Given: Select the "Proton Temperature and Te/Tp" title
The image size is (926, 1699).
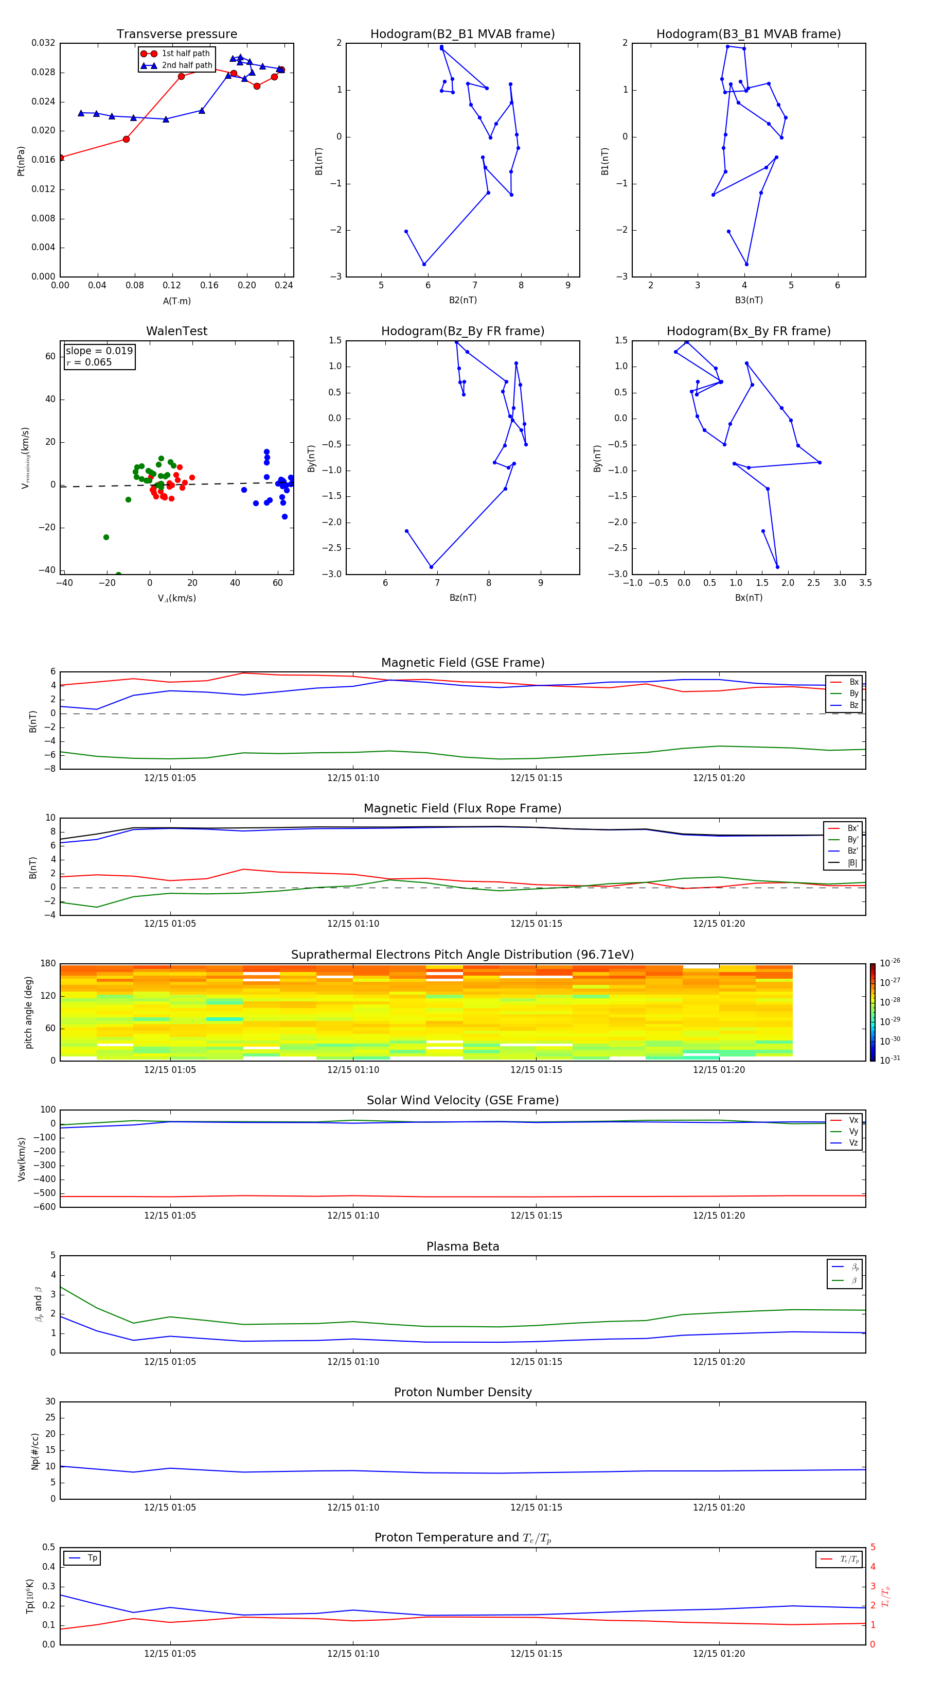Looking at the screenshot, I should pos(462,1538).
